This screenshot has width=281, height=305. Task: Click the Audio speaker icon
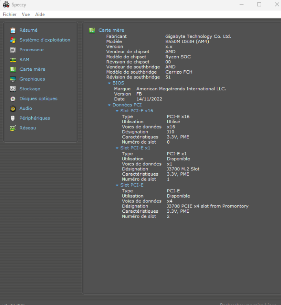(13, 109)
